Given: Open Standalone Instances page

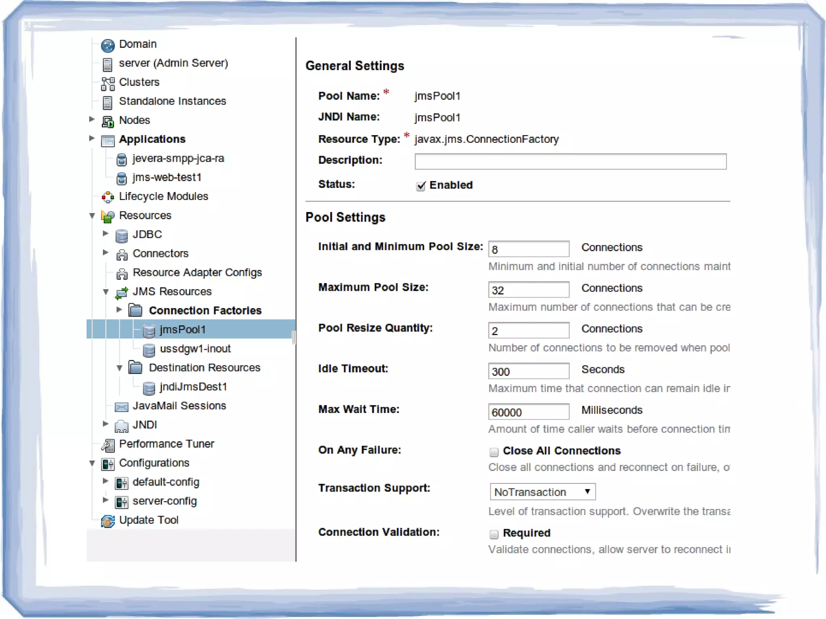Looking at the screenshot, I should click(x=172, y=101).
